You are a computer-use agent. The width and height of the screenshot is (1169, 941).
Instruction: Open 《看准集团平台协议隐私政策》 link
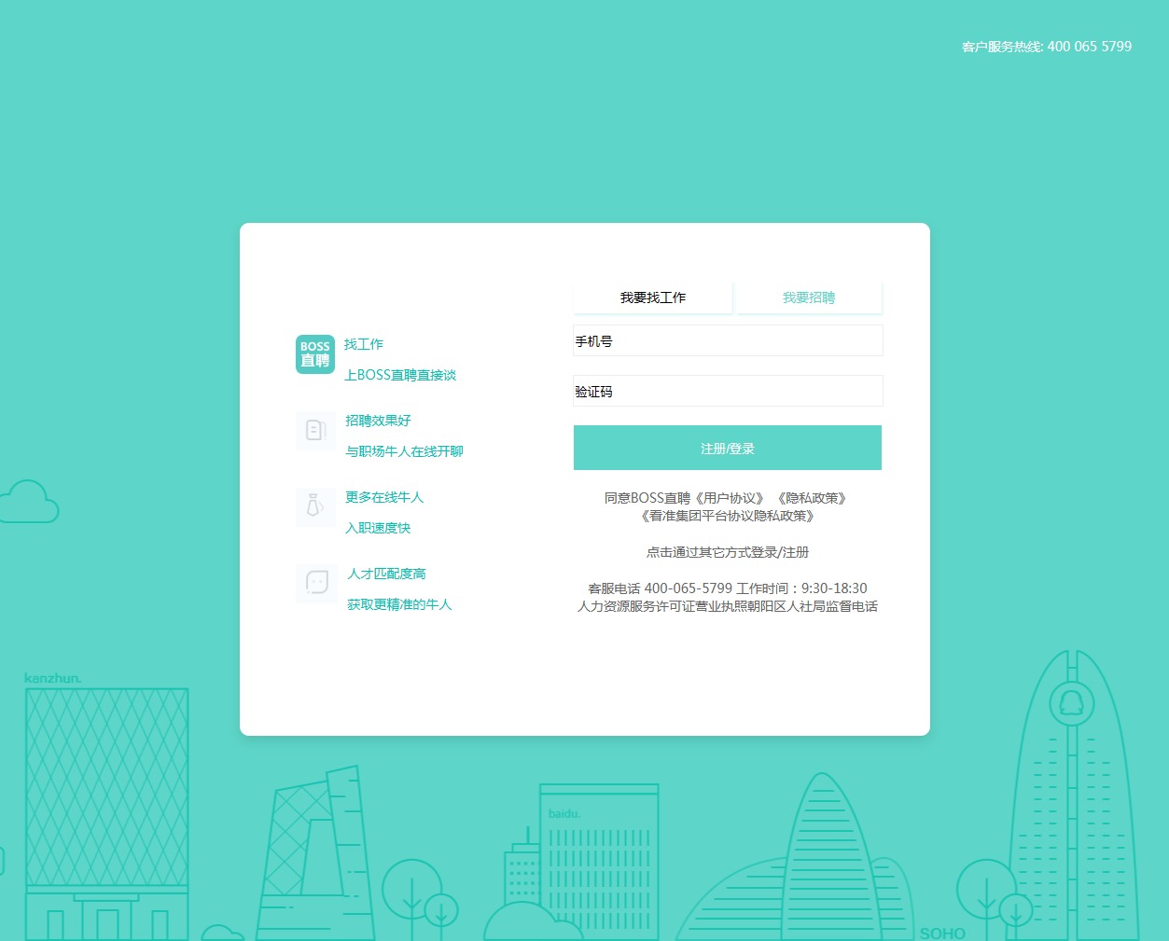[x=728, y=516]
